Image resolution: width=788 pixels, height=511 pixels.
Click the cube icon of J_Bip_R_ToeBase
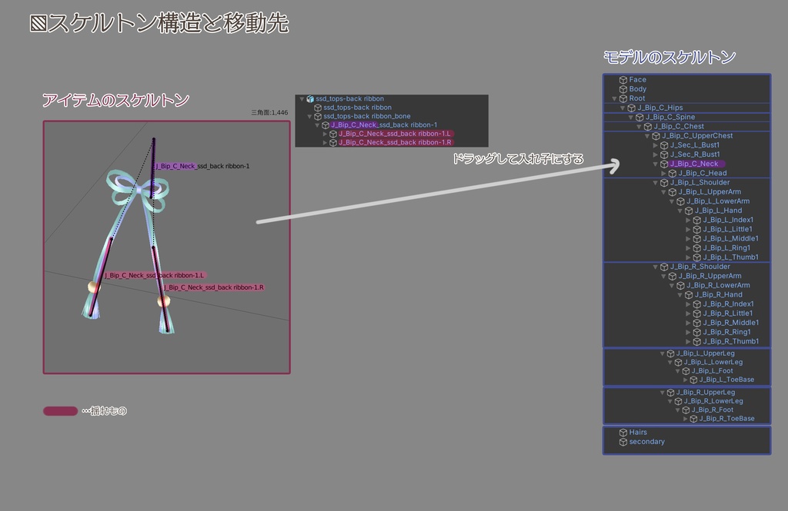tap(693, 419)
